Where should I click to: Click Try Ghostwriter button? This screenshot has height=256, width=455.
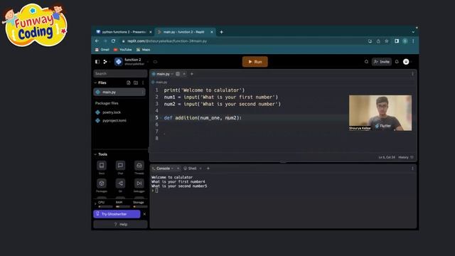(x=117, y=214)
